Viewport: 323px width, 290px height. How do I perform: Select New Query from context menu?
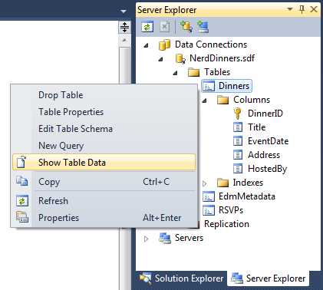pyautogui.click(x=104, y=146)
